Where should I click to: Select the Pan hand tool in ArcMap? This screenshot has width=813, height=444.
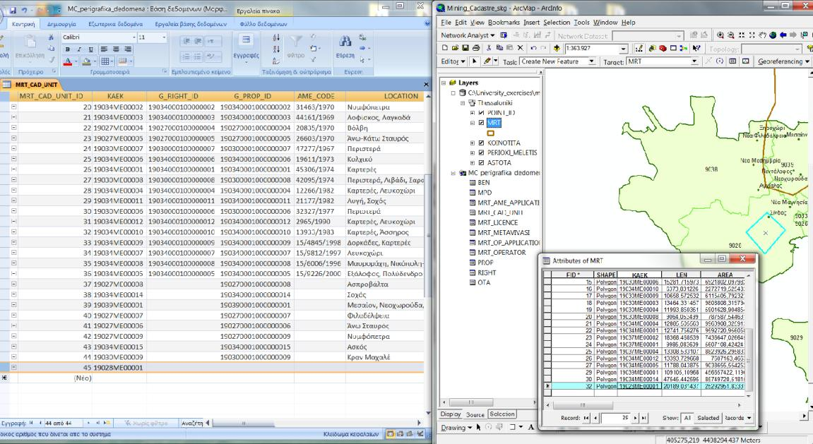pos(762,35)
